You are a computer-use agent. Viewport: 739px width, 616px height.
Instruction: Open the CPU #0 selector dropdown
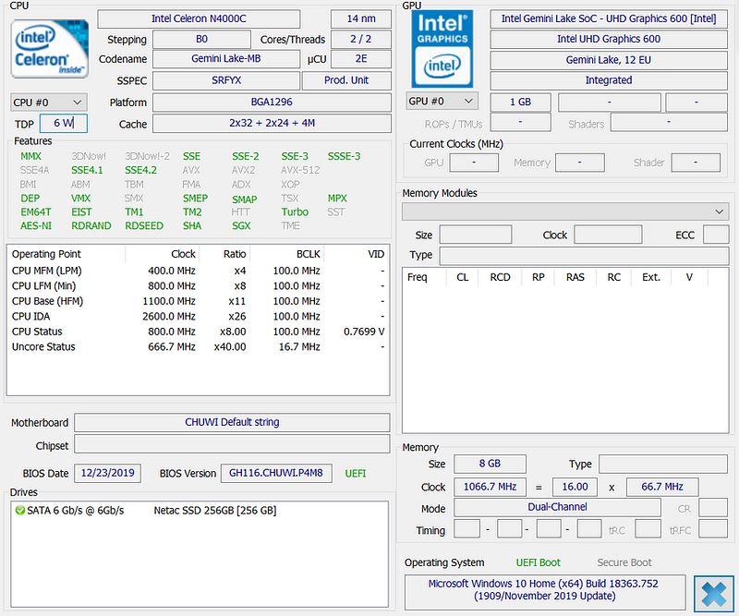49,103
